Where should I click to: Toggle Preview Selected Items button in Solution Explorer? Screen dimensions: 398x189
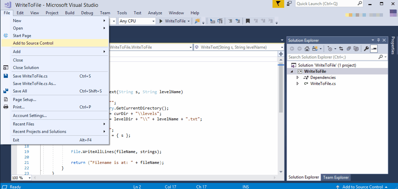[x=374, y=49]
